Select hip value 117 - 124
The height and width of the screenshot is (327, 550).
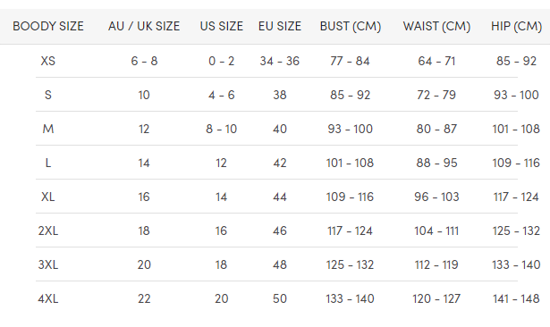click(x=516, y=197)
